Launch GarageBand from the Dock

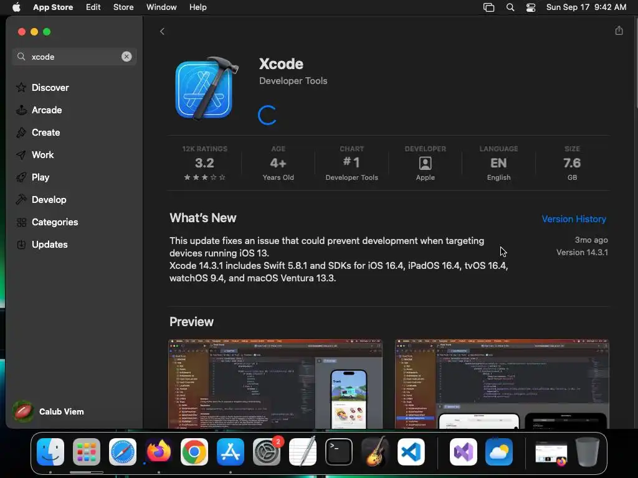click(x=374, y=452)
